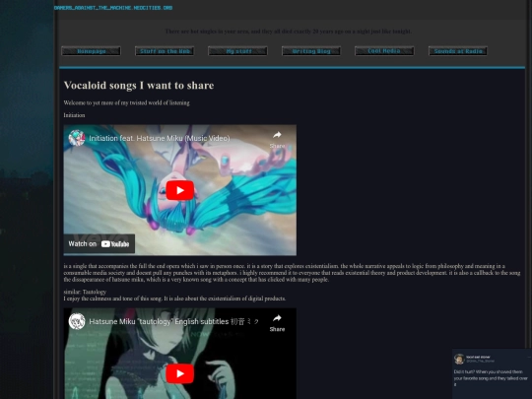
Task: Click the 'similar: Tautology' text line
Action: (85, 292)
